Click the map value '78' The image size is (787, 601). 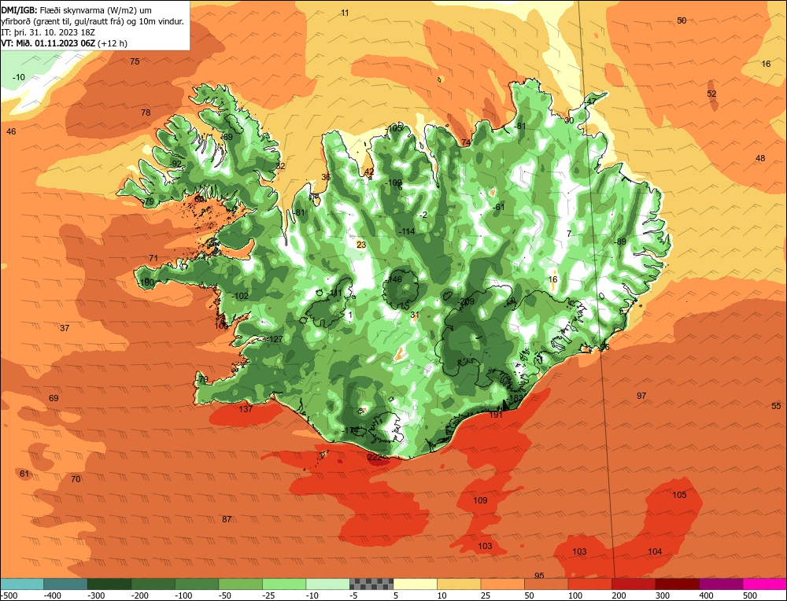[146, 112]
